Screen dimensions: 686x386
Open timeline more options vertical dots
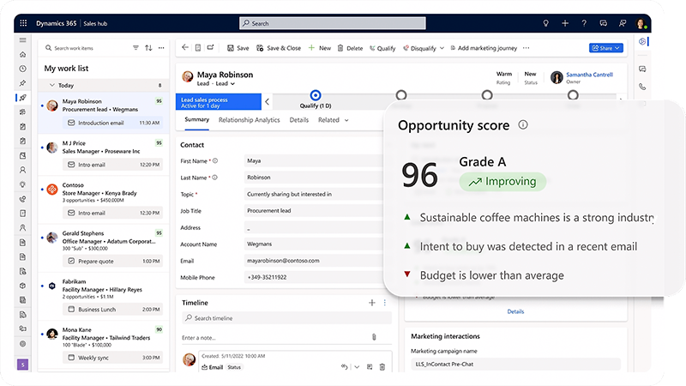point(384,303)
